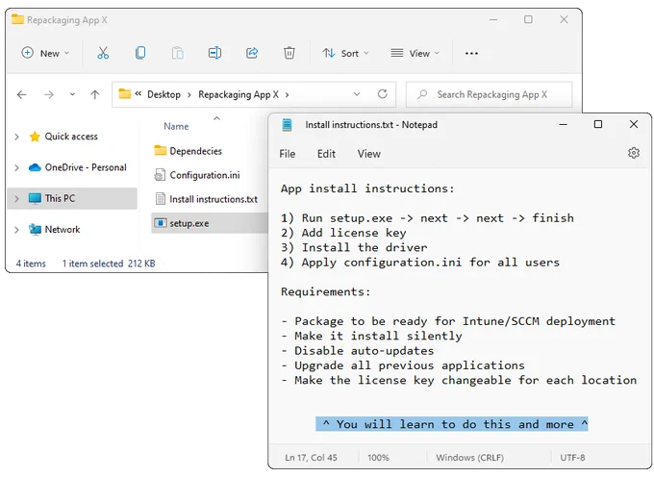Click the Repackaging App X breadcrumb segment
The image size is (654, 477).
coord(239,94)
